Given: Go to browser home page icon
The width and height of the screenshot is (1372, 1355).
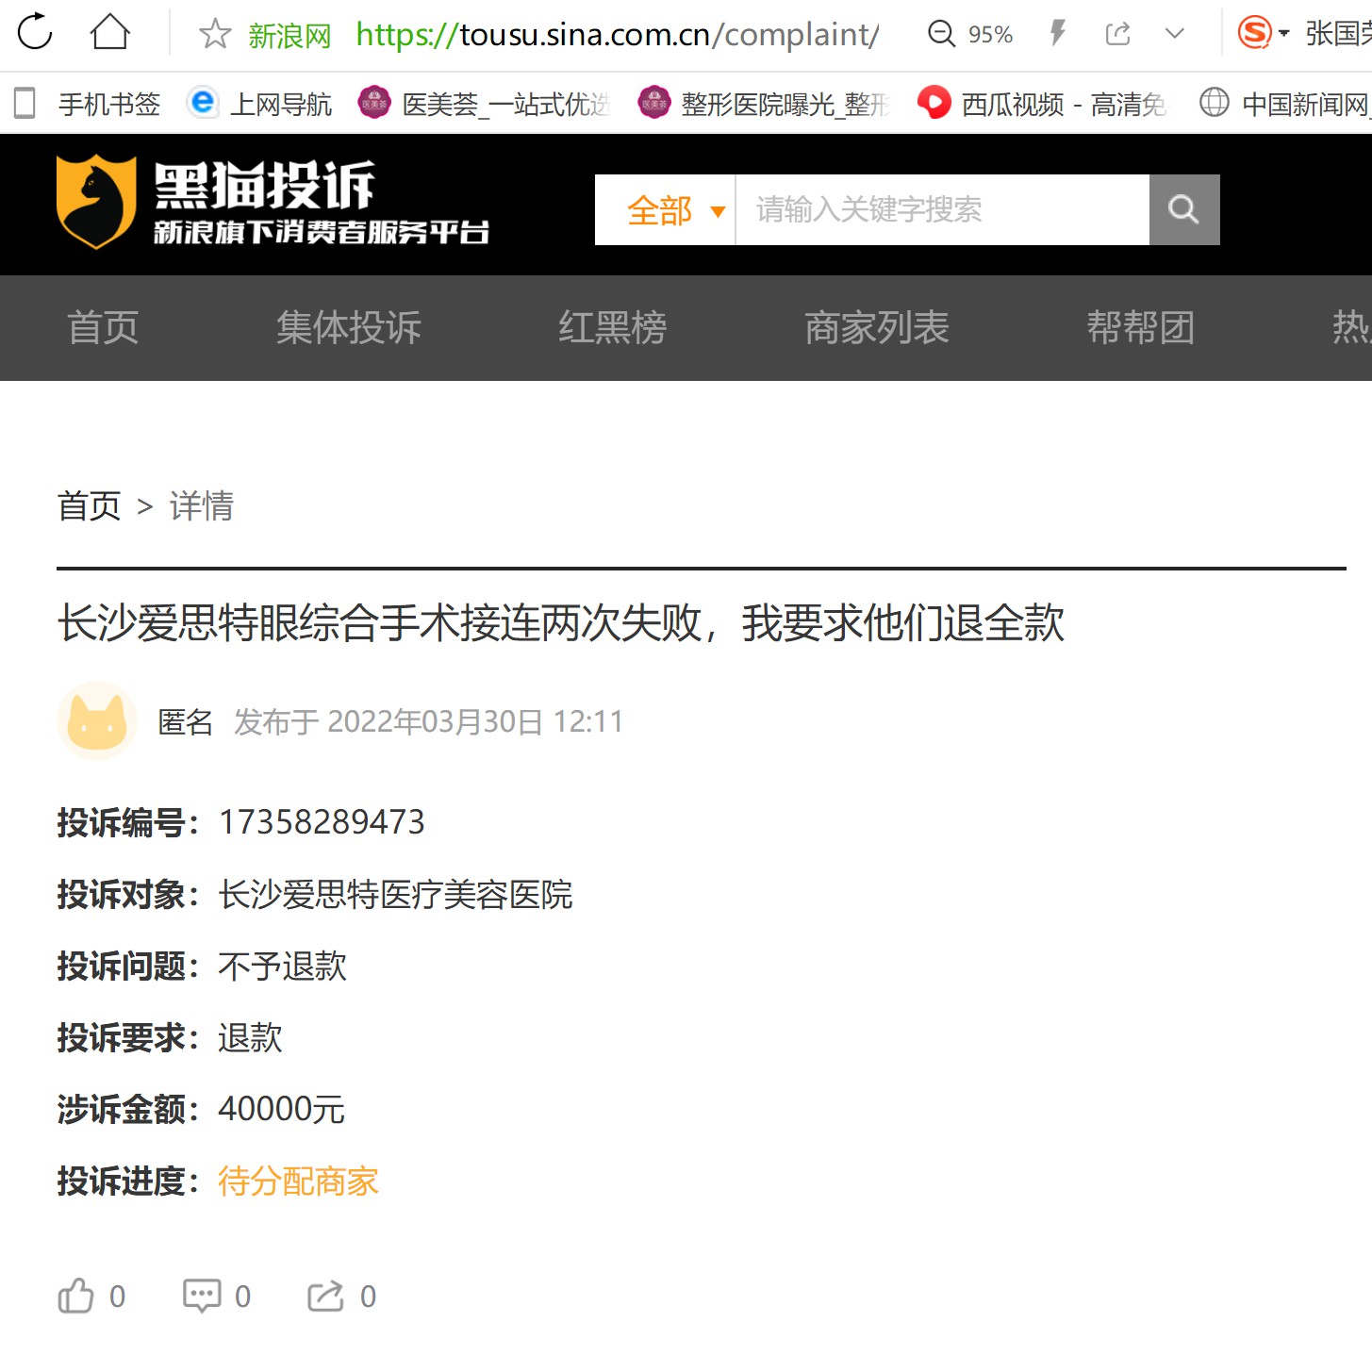Looking at the screenshot, I should tap(109, 32).
